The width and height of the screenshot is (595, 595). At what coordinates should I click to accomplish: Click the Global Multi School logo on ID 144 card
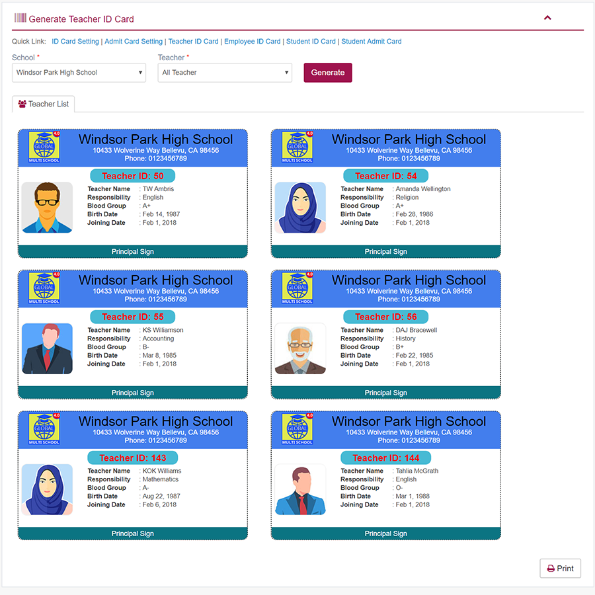click(x=297, y=429)
